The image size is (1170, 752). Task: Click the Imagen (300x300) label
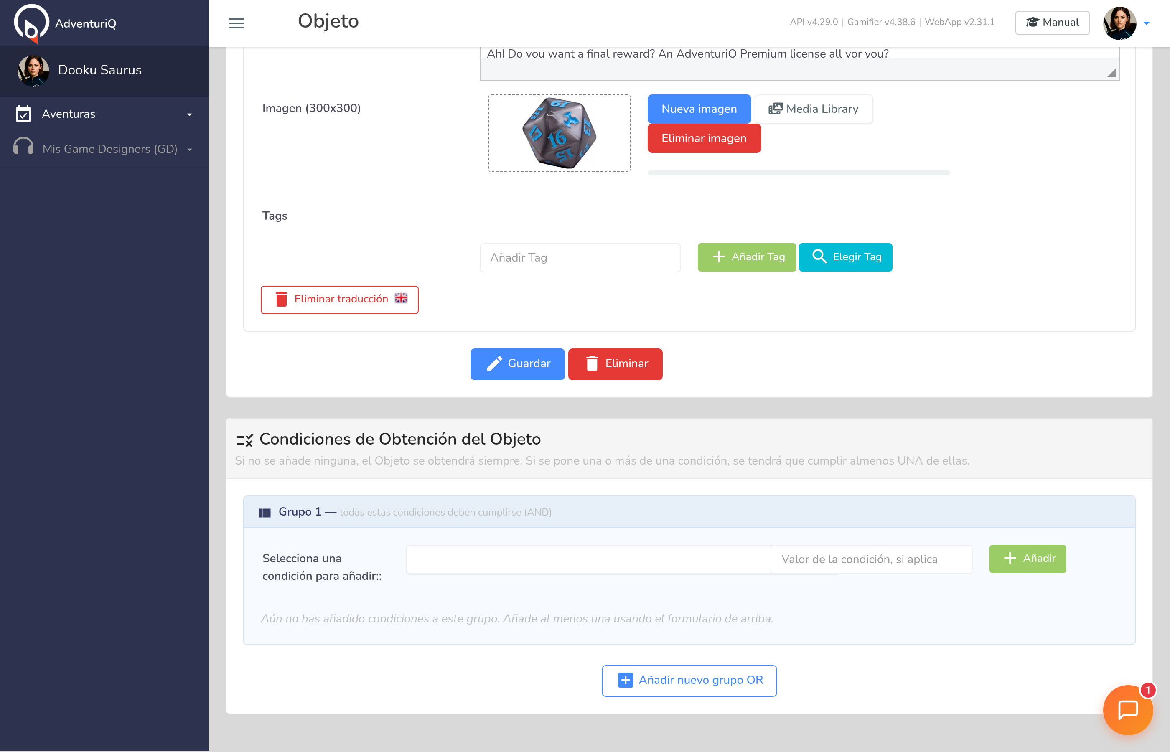pos(311,108)
